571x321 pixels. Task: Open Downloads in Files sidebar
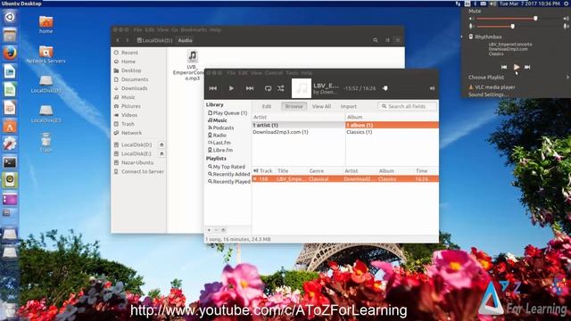click(135, 88)
